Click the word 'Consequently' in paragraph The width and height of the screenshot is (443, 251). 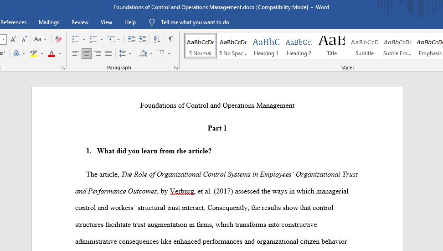(x=228, y=208)
